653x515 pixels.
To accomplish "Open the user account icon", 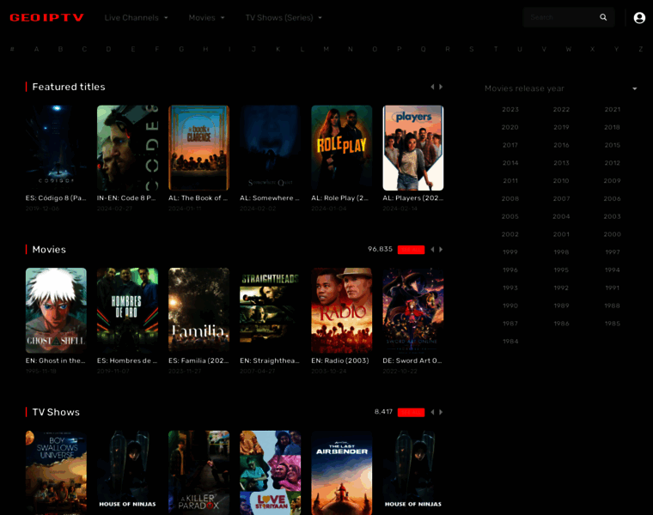I will click(639, 18).
